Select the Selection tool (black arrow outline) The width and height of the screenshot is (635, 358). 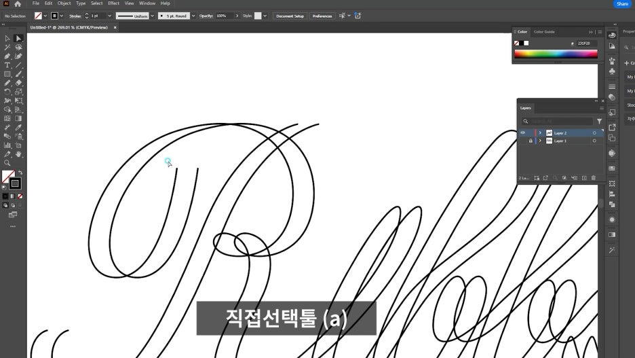(7, 38)
